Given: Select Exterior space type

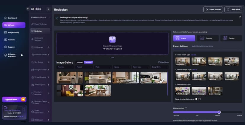Looking at the screenshot, I should tap(208, 38).
